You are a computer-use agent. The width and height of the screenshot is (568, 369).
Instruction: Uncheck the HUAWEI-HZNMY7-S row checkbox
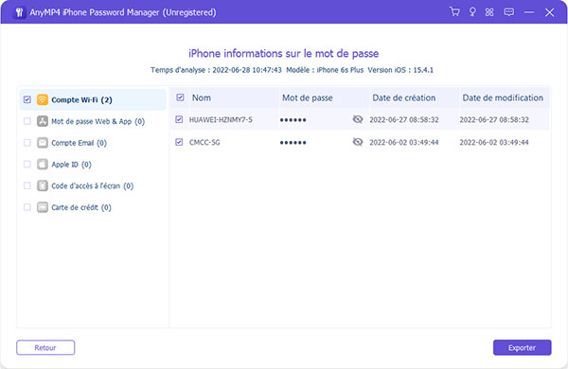click(x=179, y=119)
